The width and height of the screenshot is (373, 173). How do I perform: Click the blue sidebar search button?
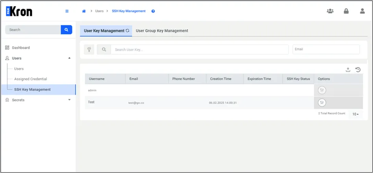(x=66, y=30)
